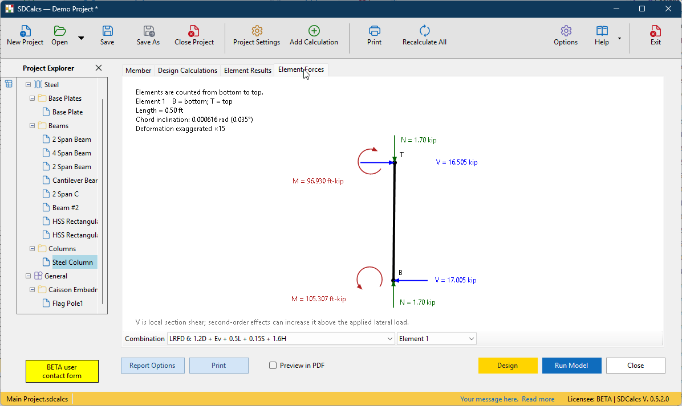Open Project Settings gear icon
The width and height of the screenshot is (682, 406).
pos(257,31)
